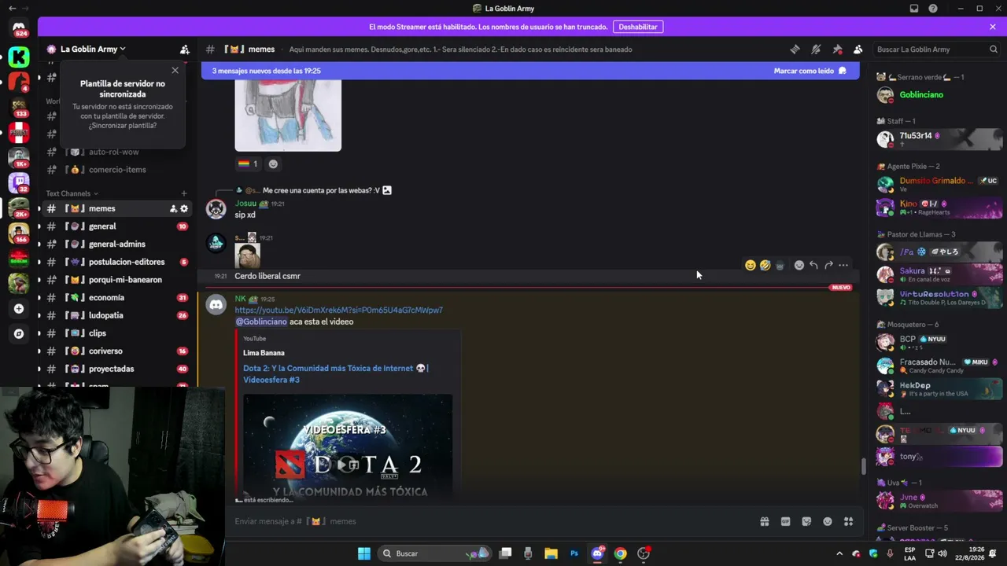This screenshot has height=566, width=1007.
Task: Open the YouTube link in NK's message
Action: pyautogui.click(x=338, y=310)
